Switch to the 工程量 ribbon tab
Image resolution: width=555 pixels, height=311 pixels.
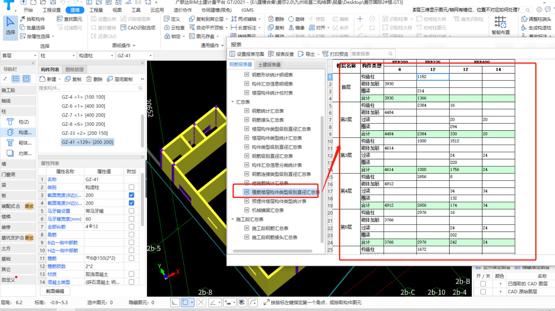click(x=96, y=10)
